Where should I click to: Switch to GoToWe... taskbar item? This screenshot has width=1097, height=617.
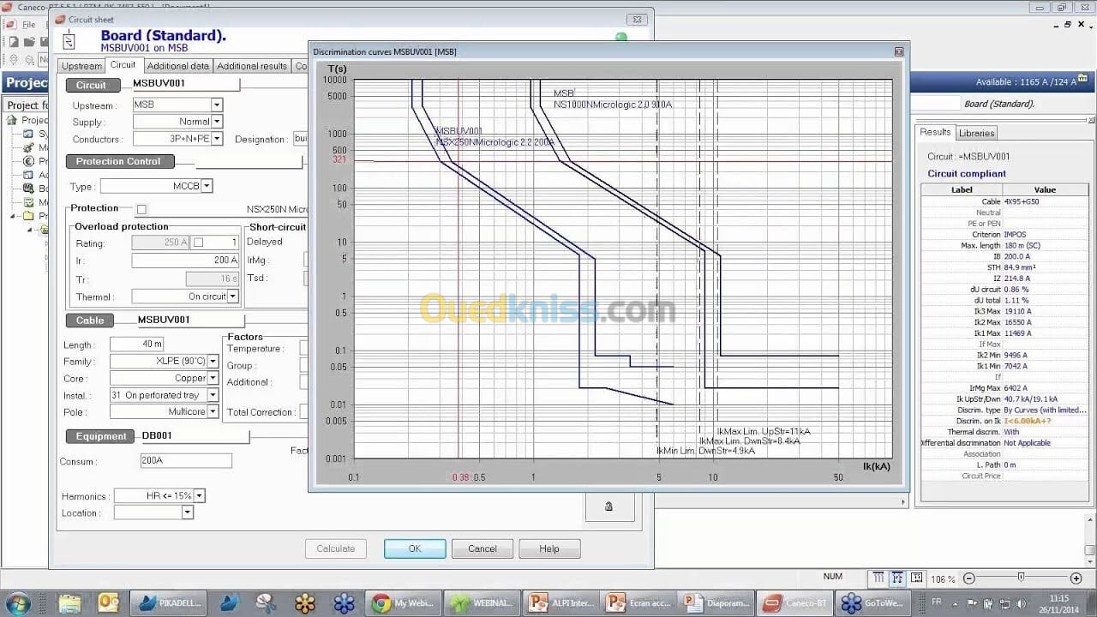click(874, 603)
